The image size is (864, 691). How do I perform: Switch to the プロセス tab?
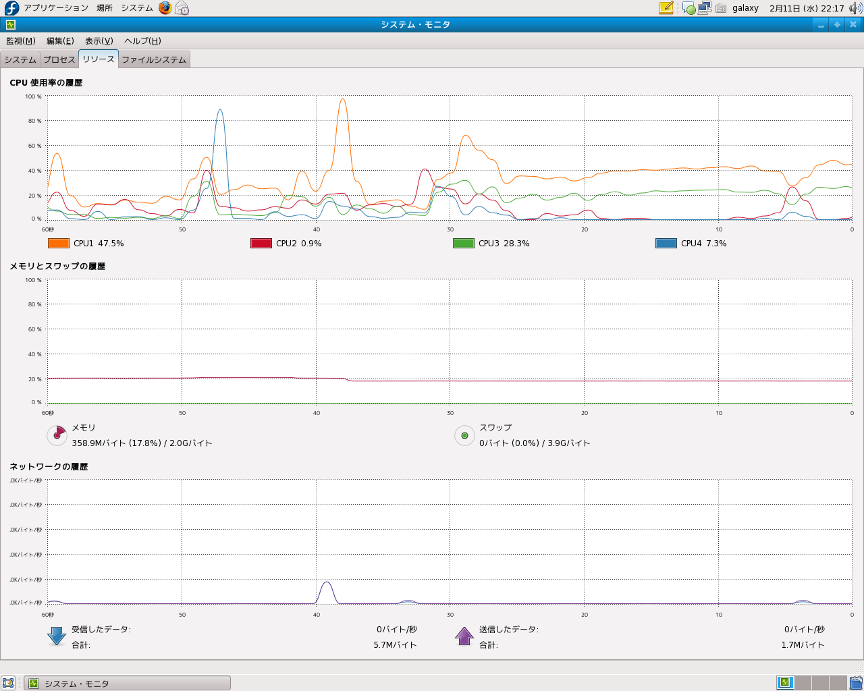(x=59, y=59)
